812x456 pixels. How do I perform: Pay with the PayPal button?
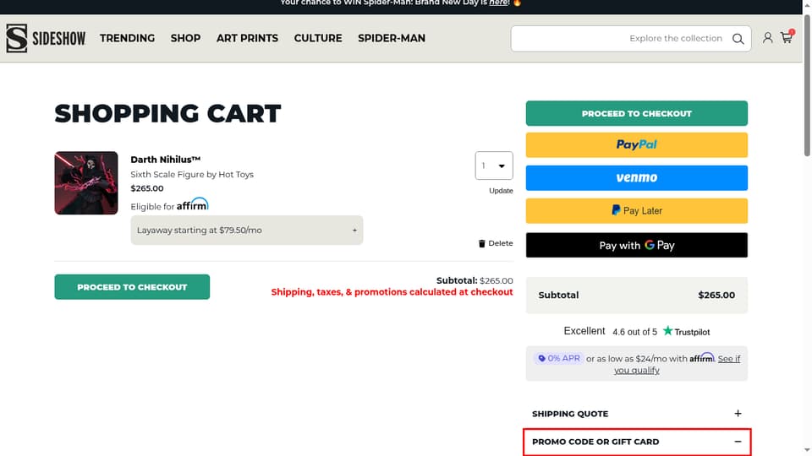click(x=636, y=144)
